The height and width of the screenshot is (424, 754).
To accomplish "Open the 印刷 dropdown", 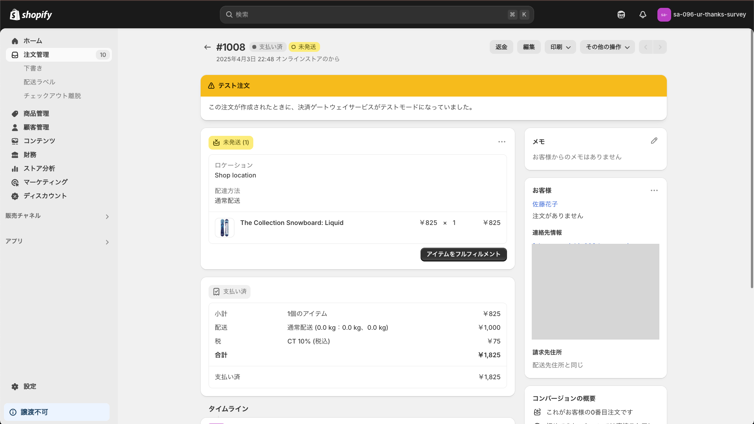I will pos(559,47).
